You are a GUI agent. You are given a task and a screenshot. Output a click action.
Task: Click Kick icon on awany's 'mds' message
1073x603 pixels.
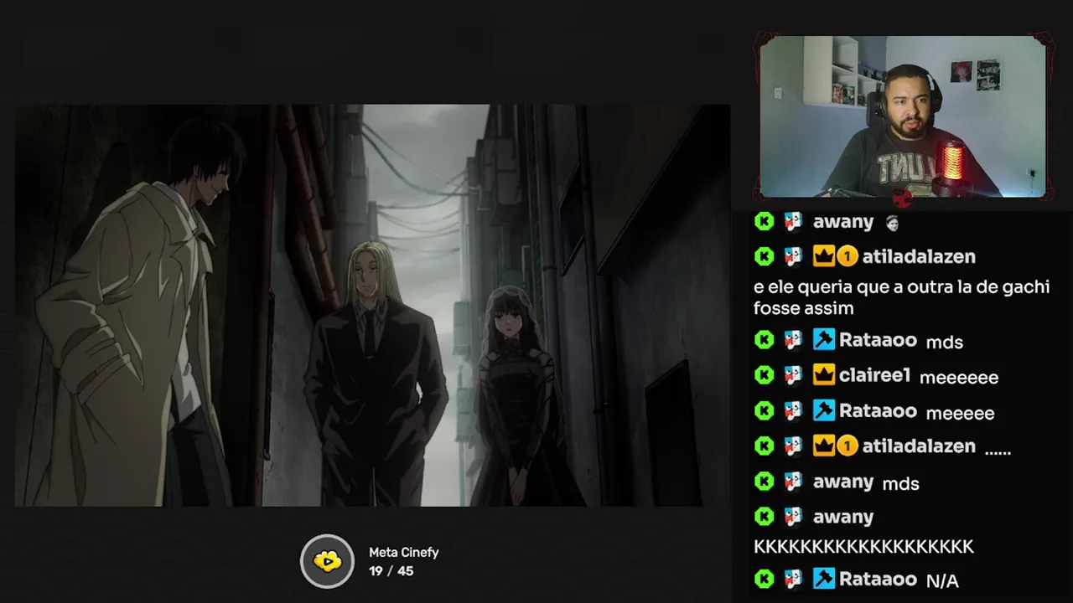pyautogui.click(x=764, y=482)
